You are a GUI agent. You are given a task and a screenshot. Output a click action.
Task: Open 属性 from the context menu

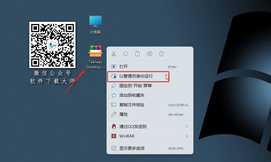(150, 114)
